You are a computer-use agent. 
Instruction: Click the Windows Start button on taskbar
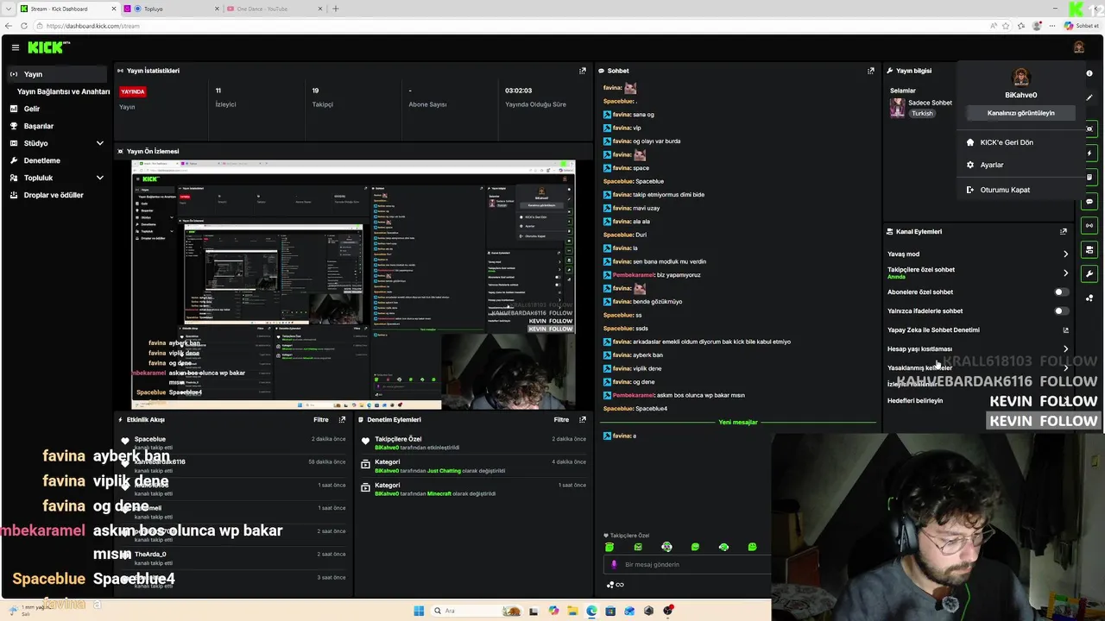[419, 611]
